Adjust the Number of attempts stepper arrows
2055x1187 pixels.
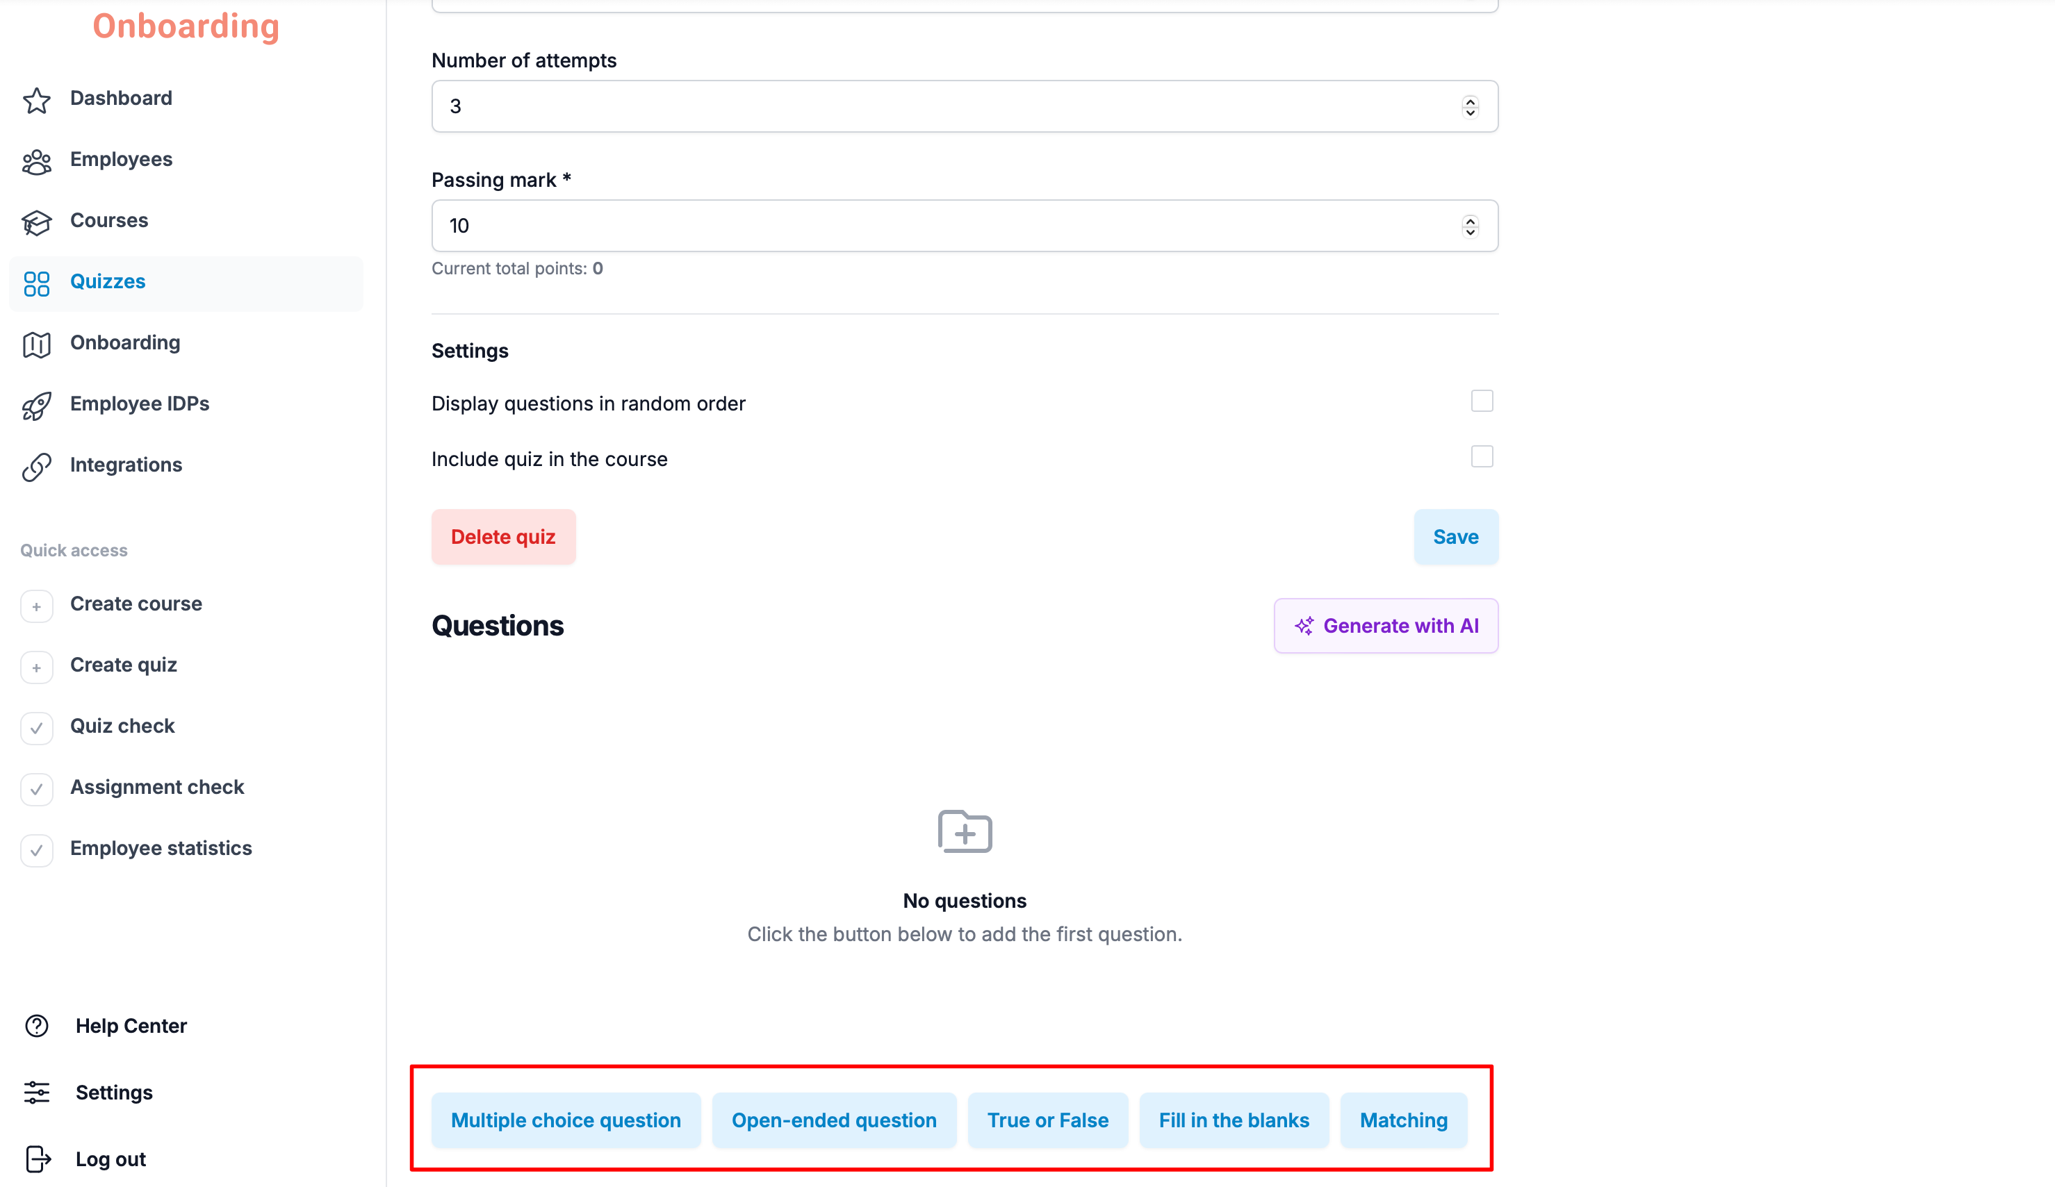(1469, 107)
